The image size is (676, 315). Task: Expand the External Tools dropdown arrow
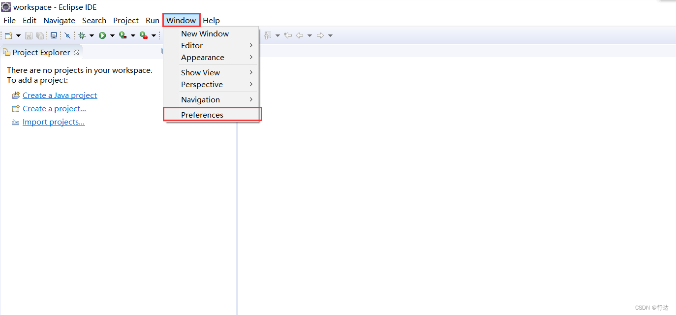[x=154, y=35]
